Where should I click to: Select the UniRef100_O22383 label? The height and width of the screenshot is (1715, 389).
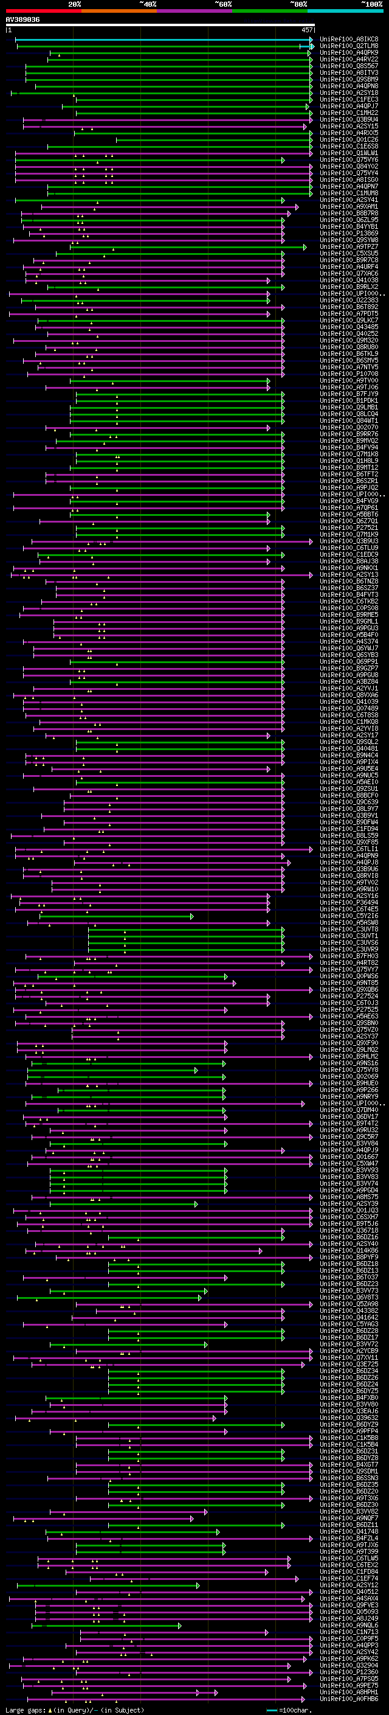point(349,301)
